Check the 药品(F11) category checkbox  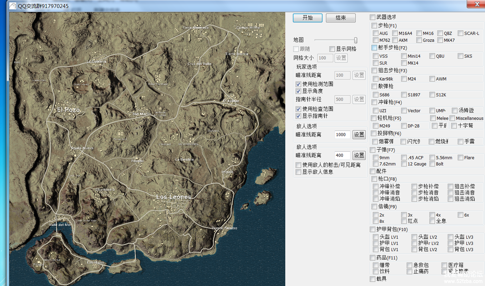[x=373, y=258]
